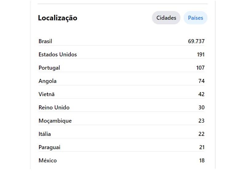Viewport: 246px width, 171px height.
Task: Switch to the Cidades tab
Action: click(166, 18)
